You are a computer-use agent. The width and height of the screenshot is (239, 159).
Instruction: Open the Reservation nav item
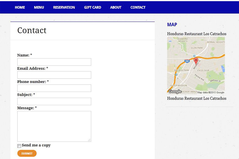[64, 7]
